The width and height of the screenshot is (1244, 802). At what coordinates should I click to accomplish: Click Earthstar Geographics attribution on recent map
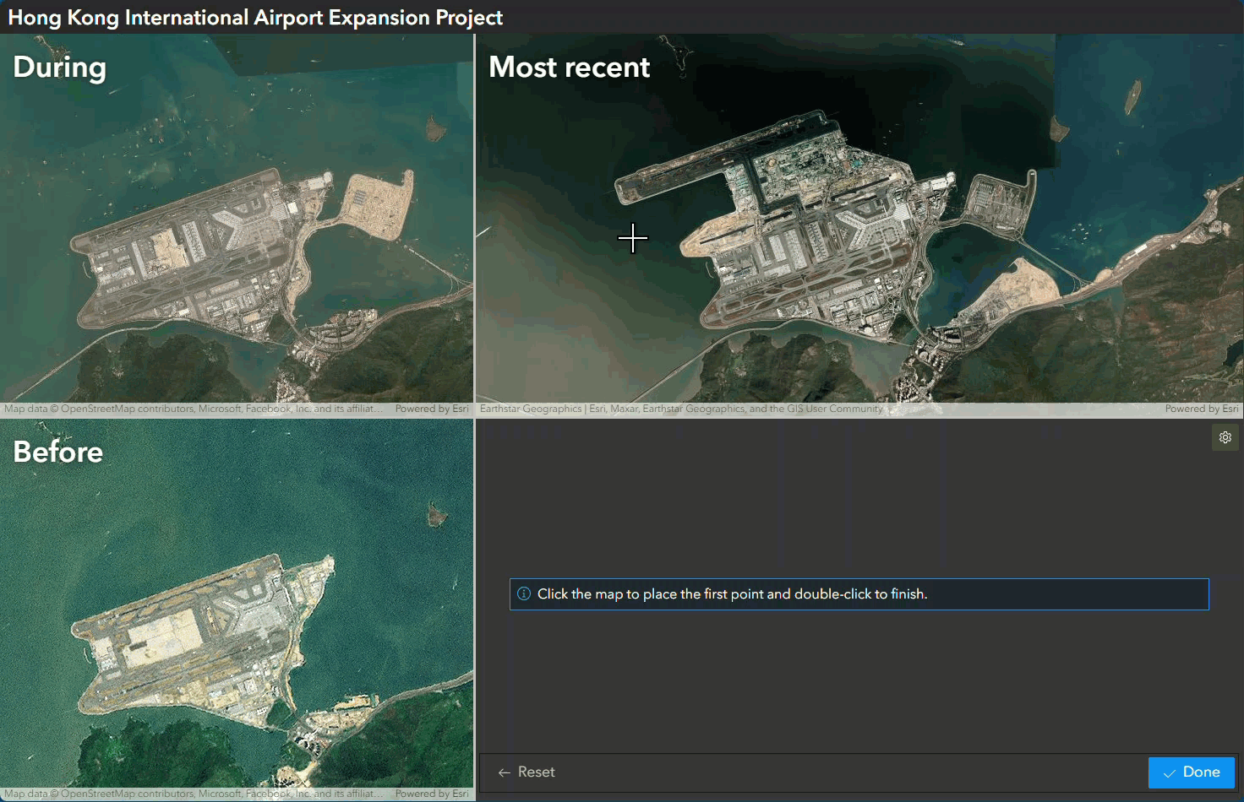coord(681,409)
